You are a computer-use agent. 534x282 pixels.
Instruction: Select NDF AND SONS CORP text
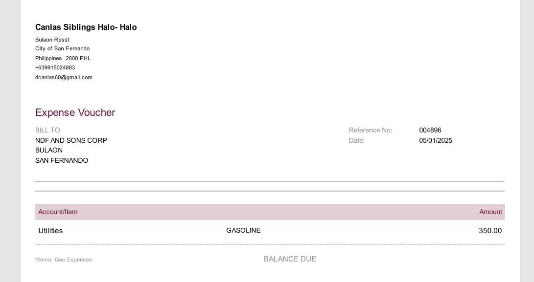71,140
